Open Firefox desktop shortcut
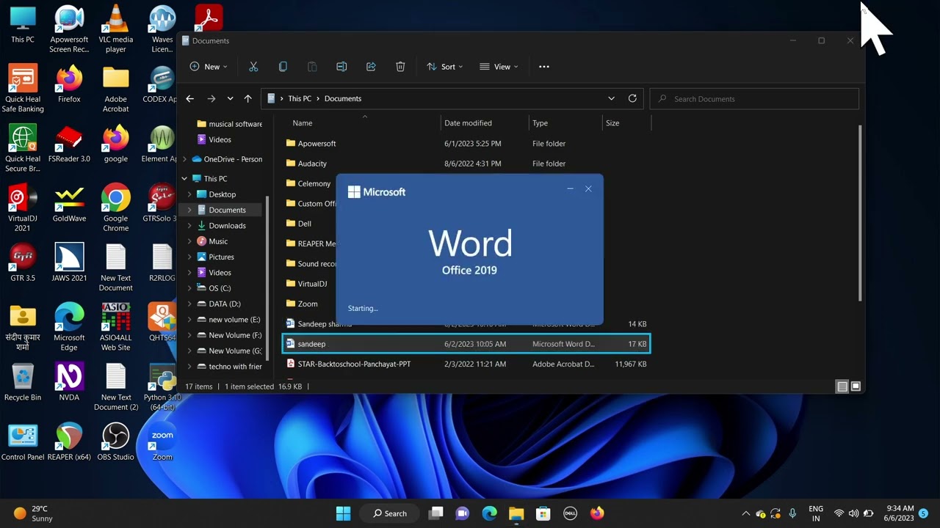Viewport: 940px width, 528px height. [69, 84]
